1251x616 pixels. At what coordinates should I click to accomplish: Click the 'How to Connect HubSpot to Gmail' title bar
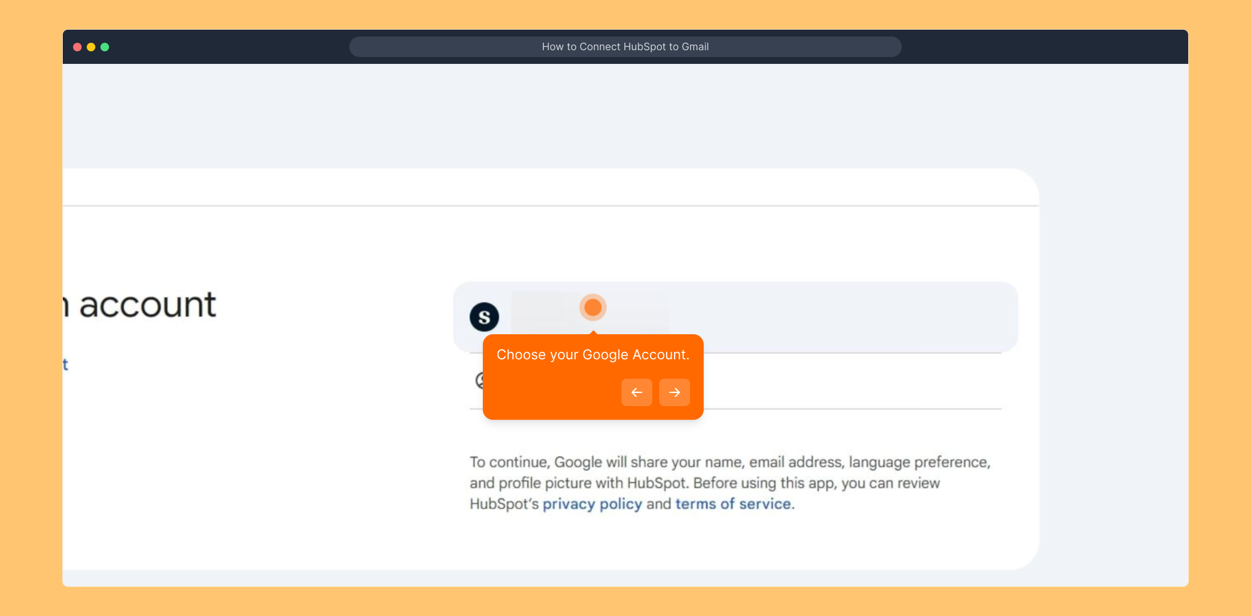pos(625,47)
